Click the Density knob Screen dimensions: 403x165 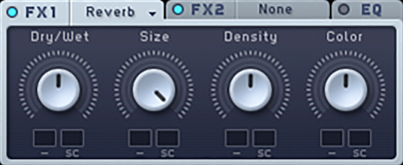point(250,90)
